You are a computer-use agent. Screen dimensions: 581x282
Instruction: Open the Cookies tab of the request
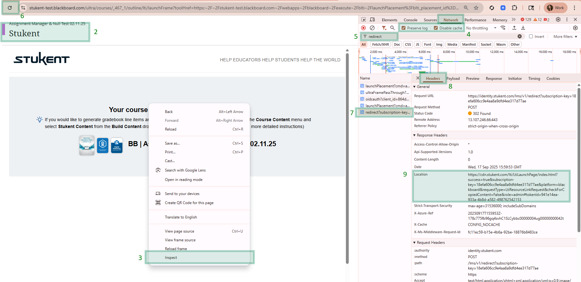tap(553, 79)
